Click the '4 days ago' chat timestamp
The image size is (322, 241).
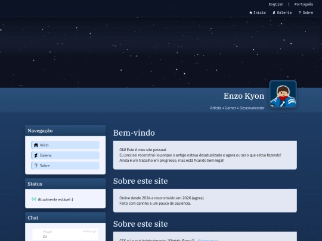[89, 231]
